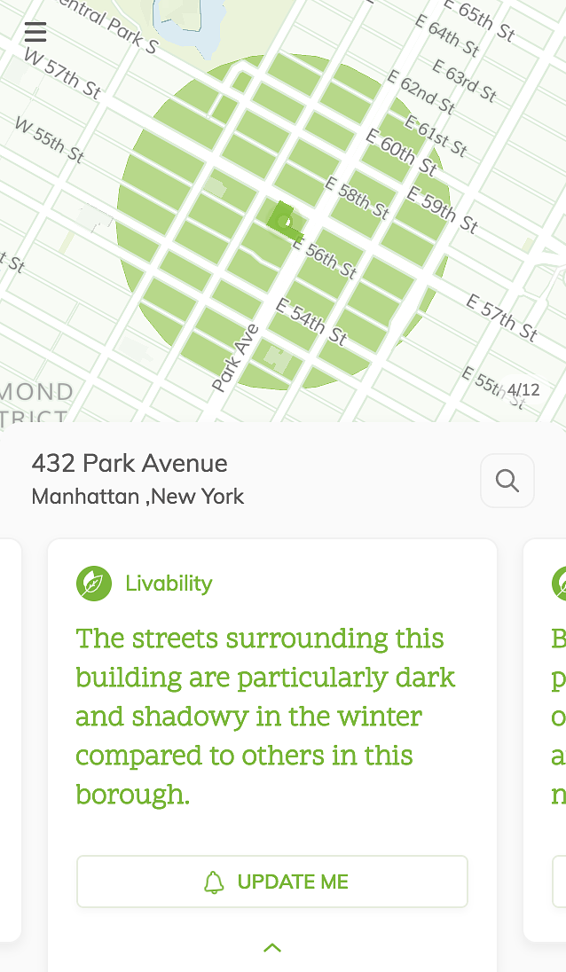Tap the bell icon inside UPDATE ME
The image size is (566, 972).
(212, 882)
